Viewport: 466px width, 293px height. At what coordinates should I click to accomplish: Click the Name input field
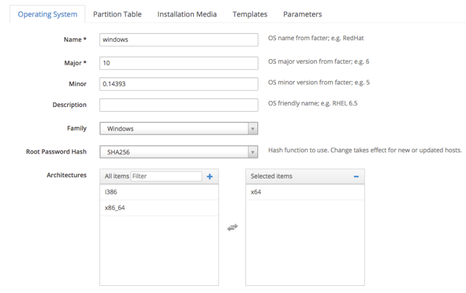pyautogui.click(x=179, y=40)
